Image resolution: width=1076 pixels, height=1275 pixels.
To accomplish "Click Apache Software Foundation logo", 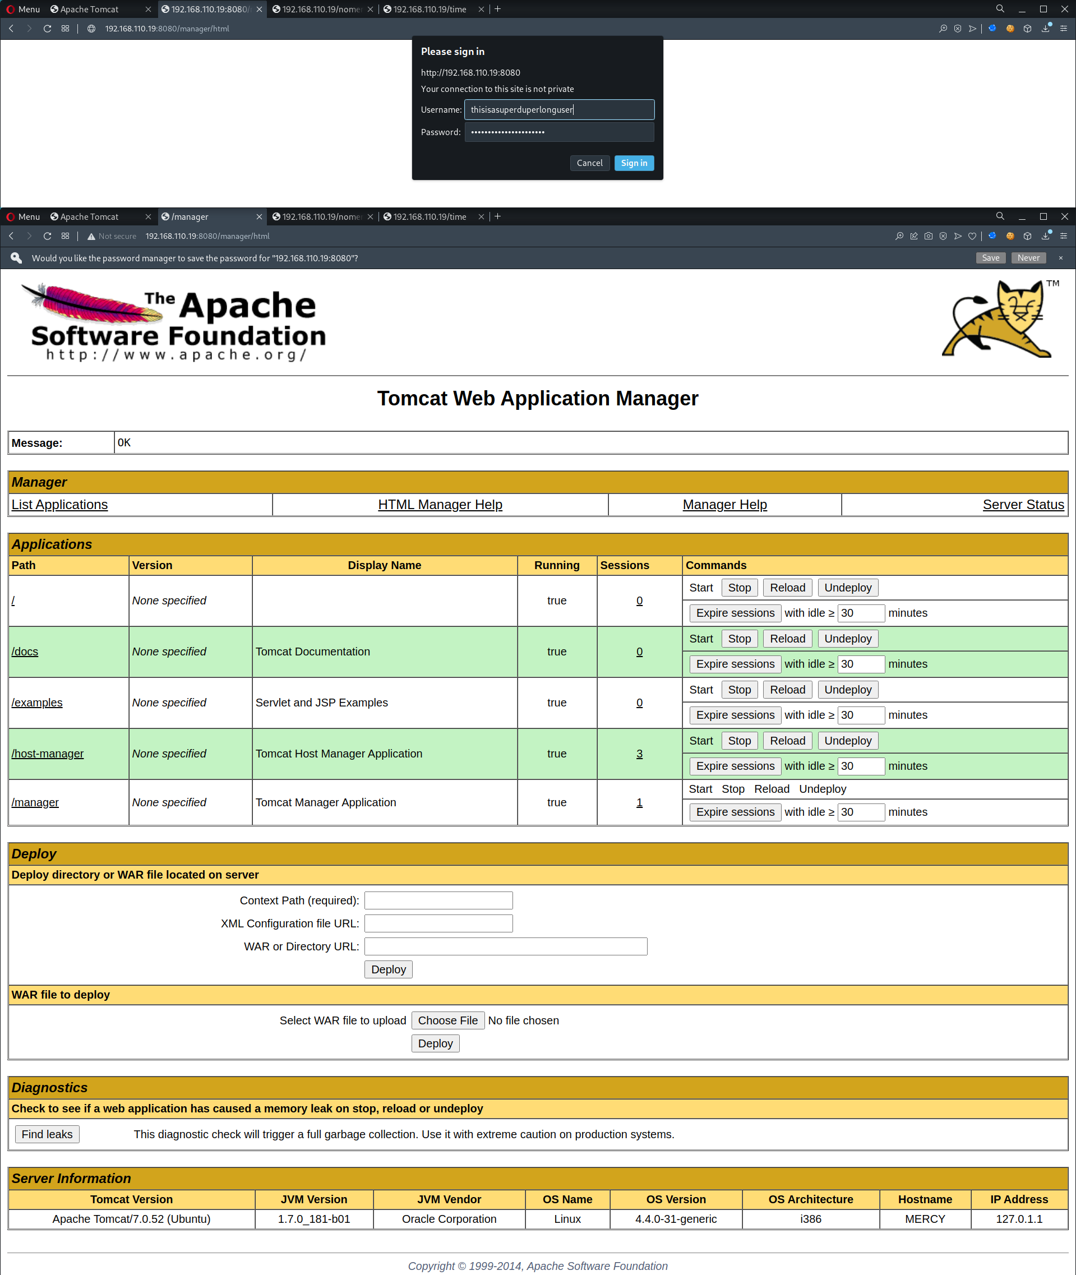I will [x=174, y=322].
